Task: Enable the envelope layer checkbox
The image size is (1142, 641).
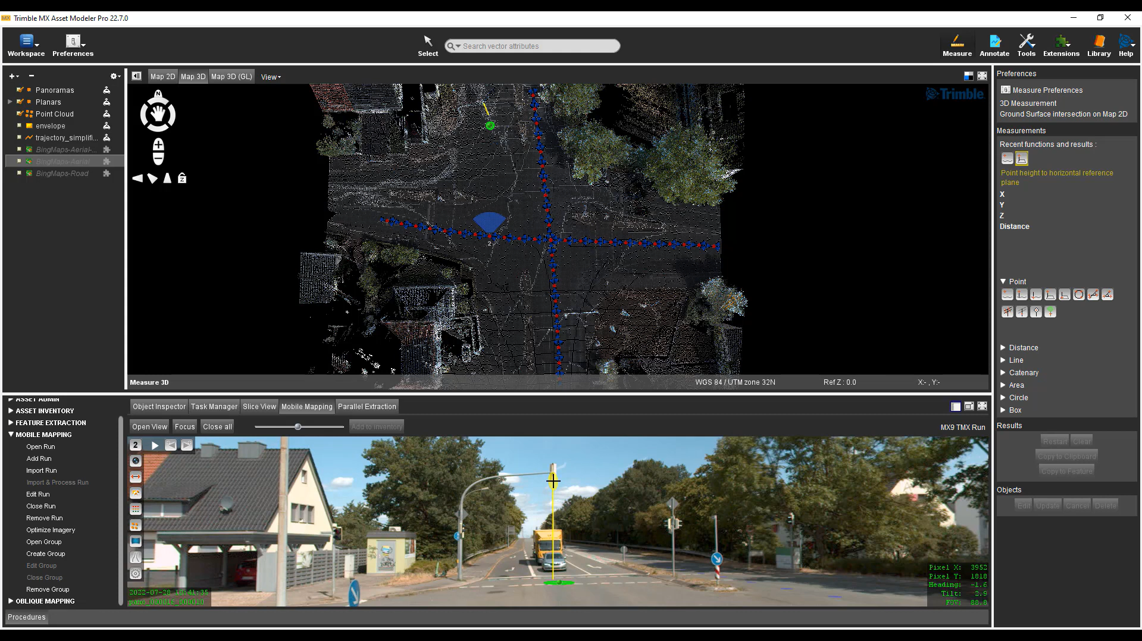Action: 20,126
